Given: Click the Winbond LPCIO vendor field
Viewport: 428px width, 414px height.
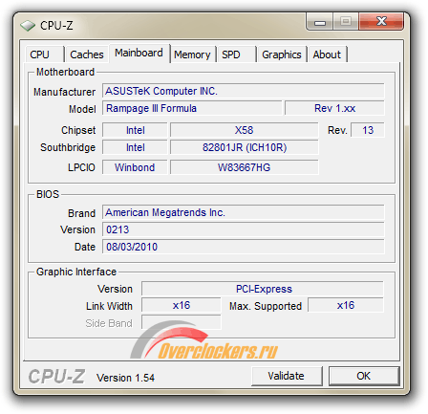Looking at the screenshot, I should (x=135, y=167).
